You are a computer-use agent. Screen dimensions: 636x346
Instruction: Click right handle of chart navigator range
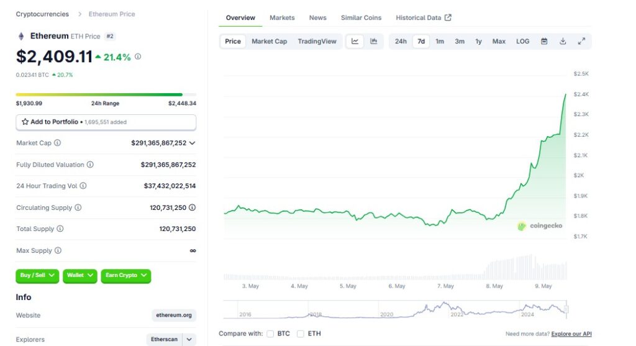pos(566,309)
